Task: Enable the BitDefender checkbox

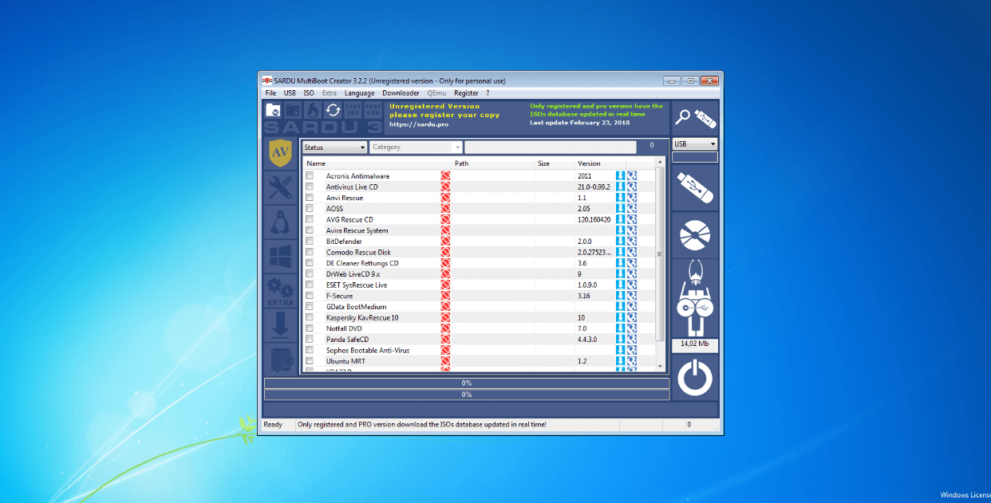Action: [x=310, y=241]
